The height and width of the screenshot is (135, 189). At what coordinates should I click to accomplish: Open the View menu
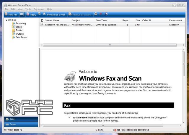coord(20,9)
